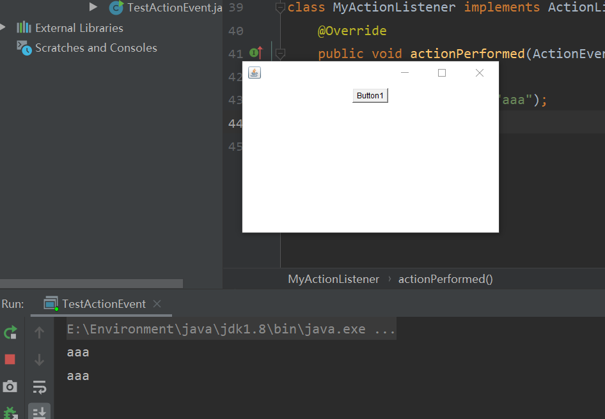Expand the TestActionEvent.java tree node
605x419 pixels.
pos(93,7)
